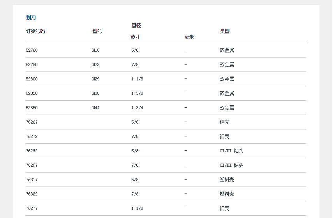Screen dimensions: 333x218
Task: Select order number 52760
Action: pyautogui.click(x=32, y=51)
